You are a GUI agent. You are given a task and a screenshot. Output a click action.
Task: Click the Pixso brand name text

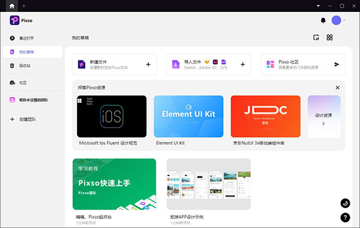(27, 20)
